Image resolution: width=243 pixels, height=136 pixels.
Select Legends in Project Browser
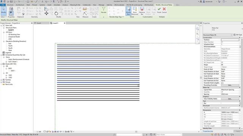(8, 53)
